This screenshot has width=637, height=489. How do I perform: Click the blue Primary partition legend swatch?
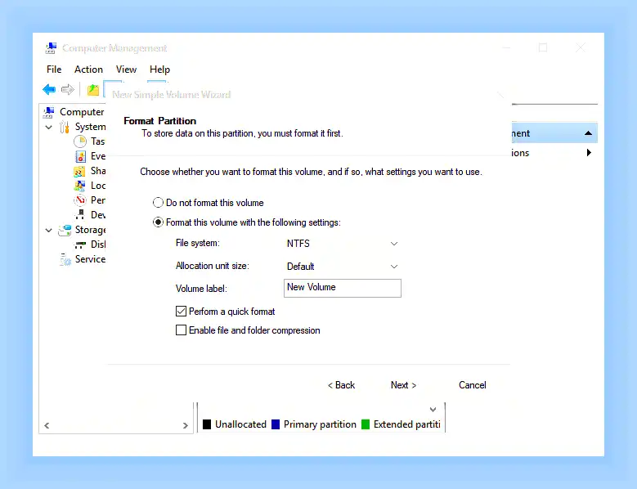point(276,424)
